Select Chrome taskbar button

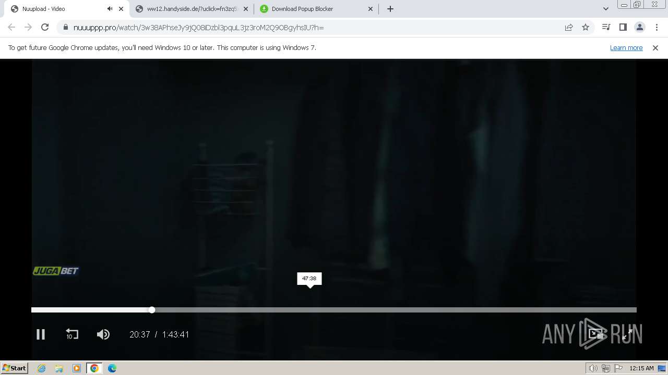(94, 368)
